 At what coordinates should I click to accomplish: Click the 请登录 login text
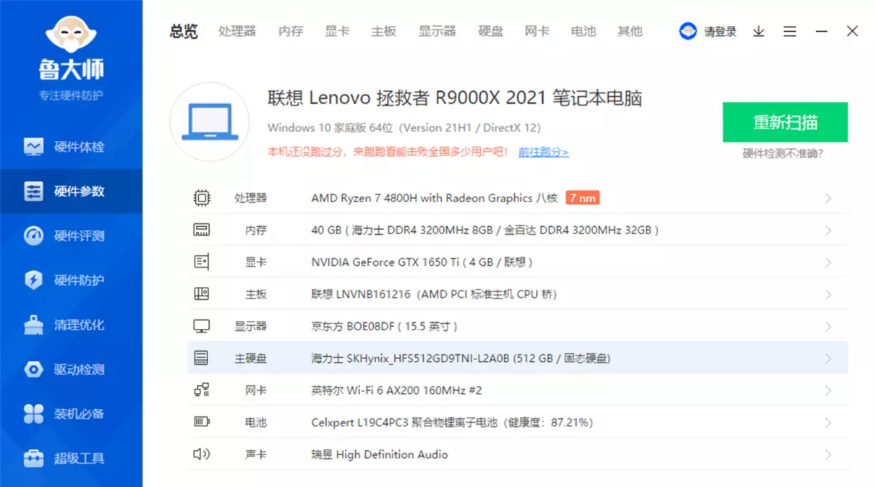tap(720, 31)
